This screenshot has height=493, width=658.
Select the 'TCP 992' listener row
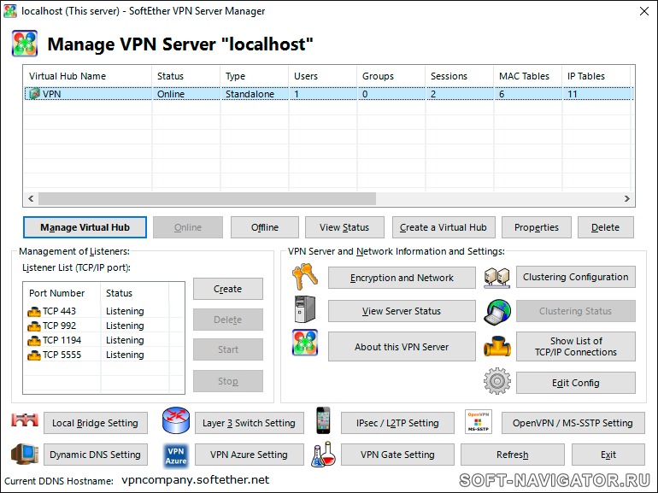103,326
